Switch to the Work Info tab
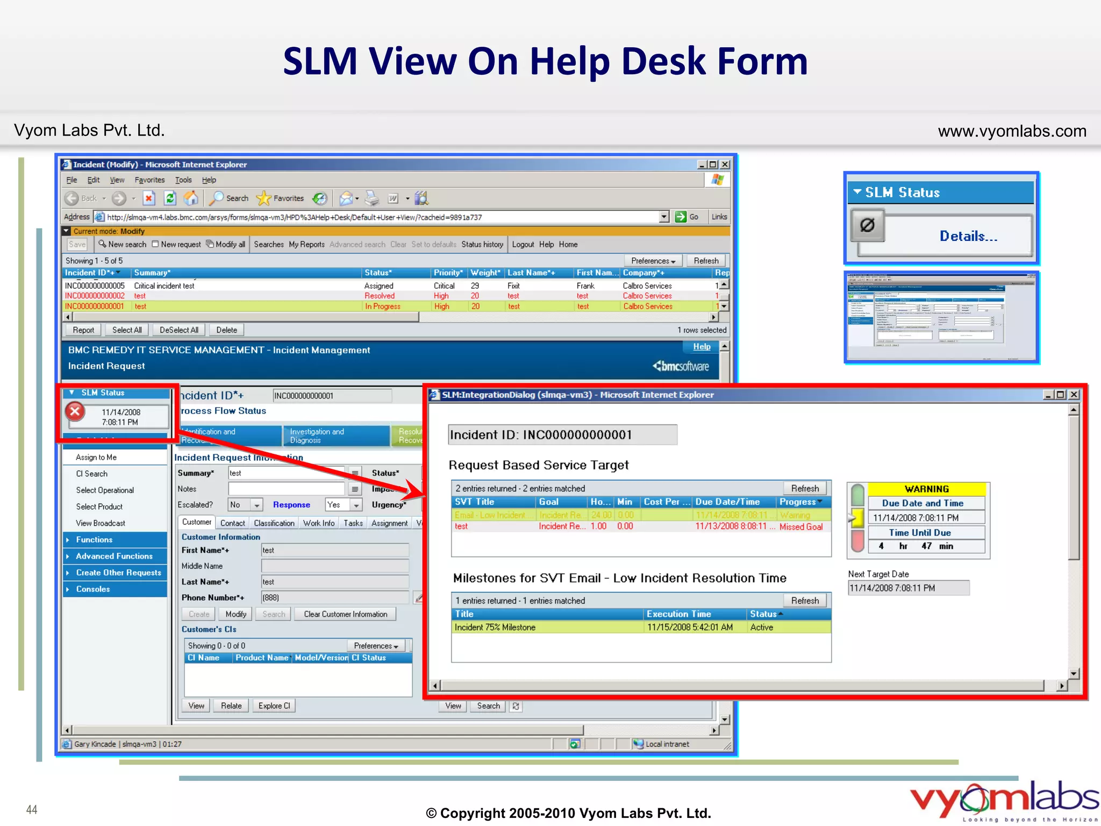This screenshot has width=1101, height=826. pos(319,523)
